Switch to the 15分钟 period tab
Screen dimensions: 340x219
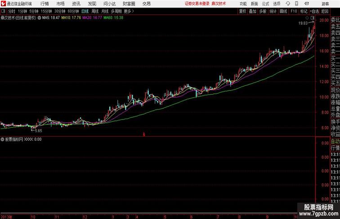[x=46, y=11]
